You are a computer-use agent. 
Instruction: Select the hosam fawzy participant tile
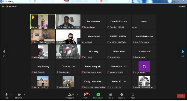point(93,22)
